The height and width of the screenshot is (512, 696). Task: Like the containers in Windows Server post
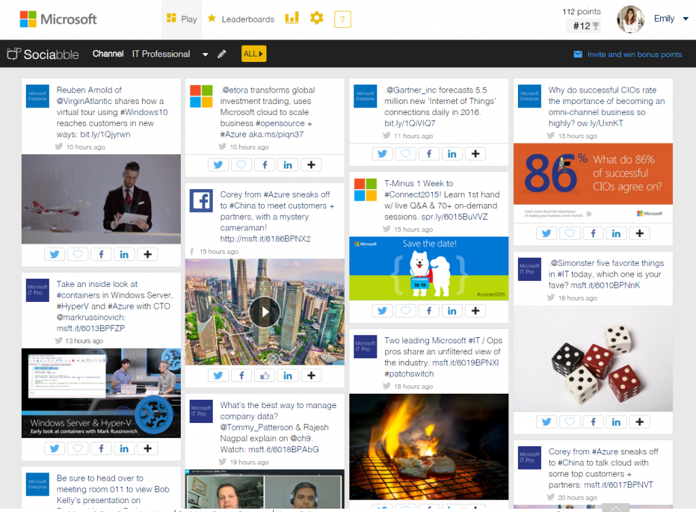(77, 449)
